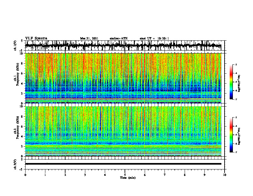253x196 pixels.
Task: Click the ch.1 spectrogram panel
Action: [123, 78]
